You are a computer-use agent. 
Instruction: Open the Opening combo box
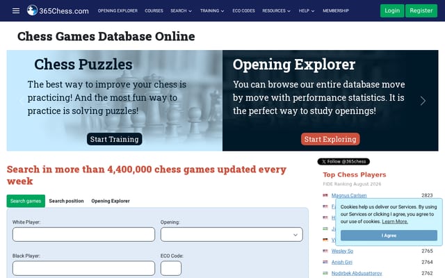point(232,234)
